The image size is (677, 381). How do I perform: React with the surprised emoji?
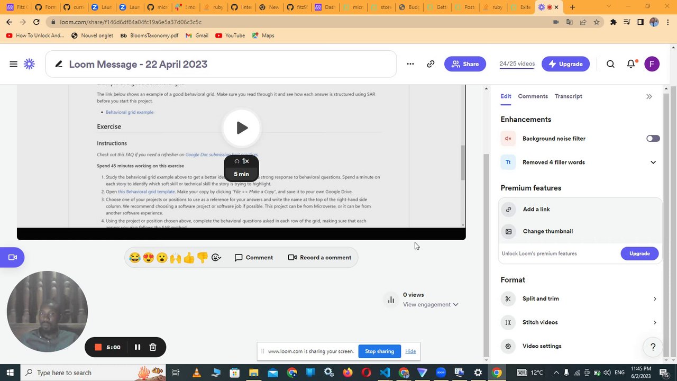click(x=162, y=258)
